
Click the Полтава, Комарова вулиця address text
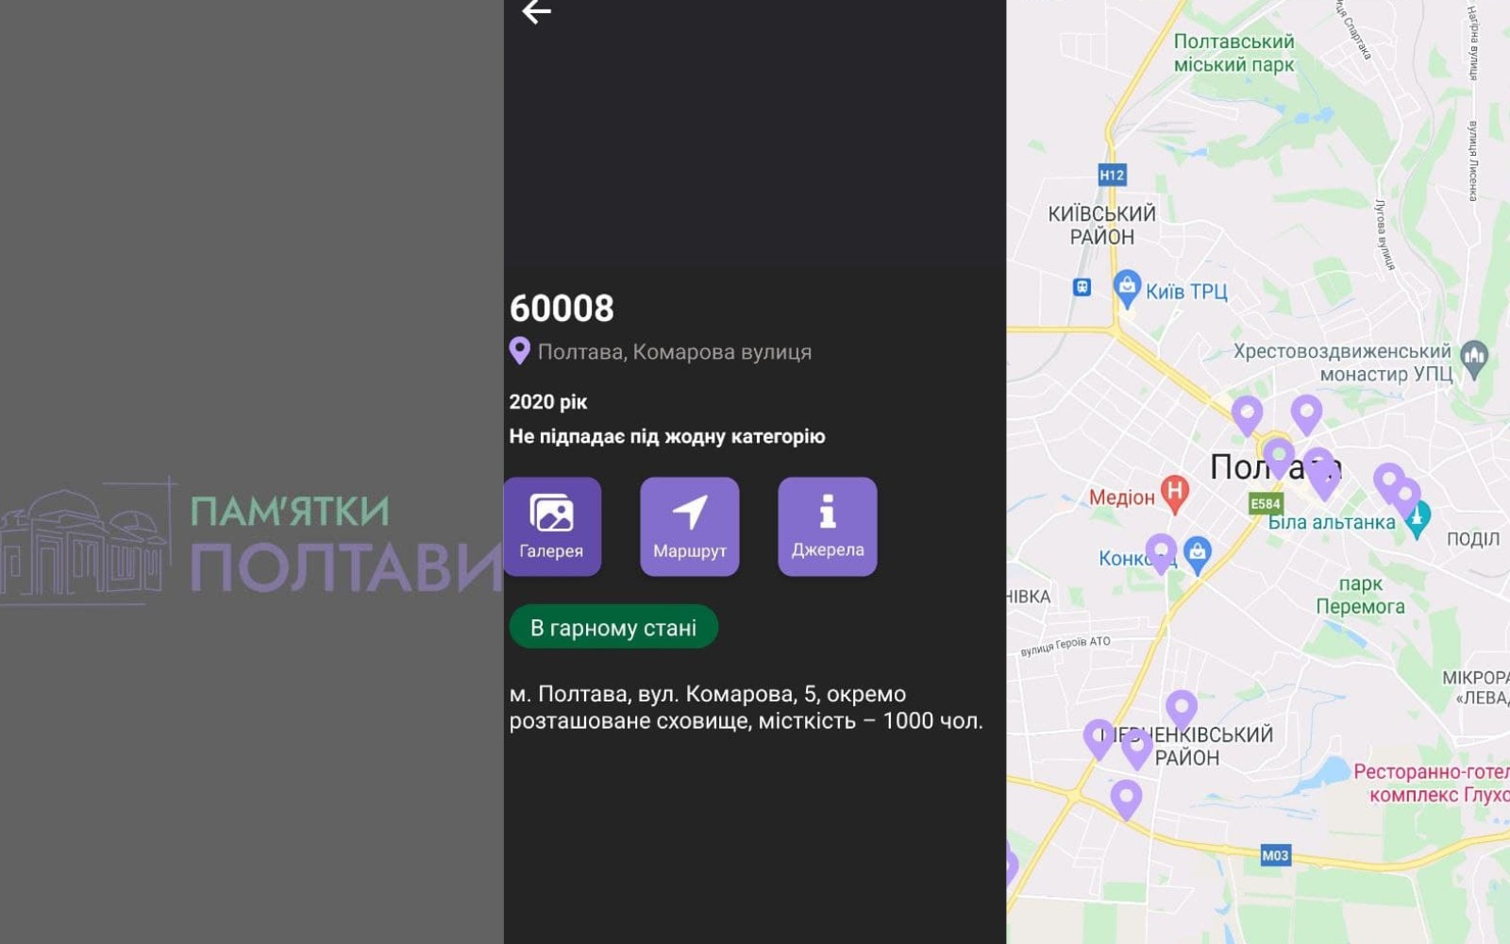[674, 352]
